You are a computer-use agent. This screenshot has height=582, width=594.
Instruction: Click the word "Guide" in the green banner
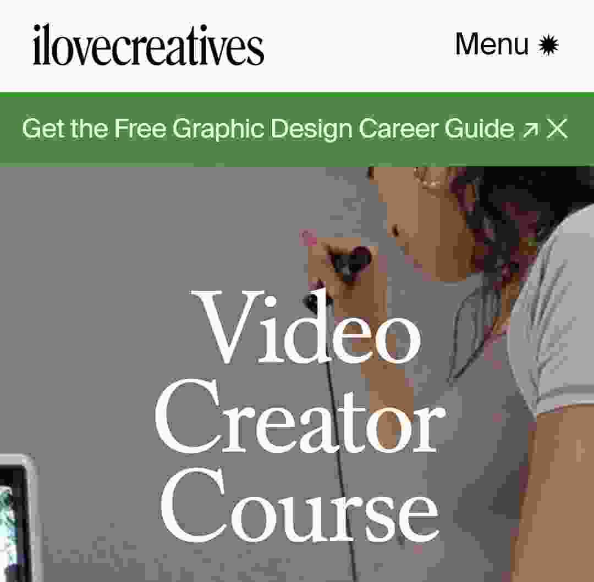479,128
